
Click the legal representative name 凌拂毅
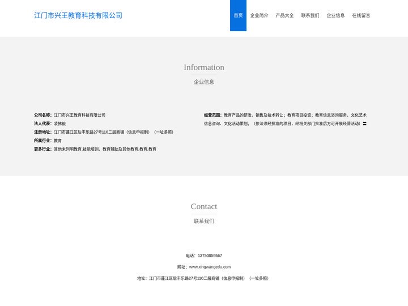point(60,124)
